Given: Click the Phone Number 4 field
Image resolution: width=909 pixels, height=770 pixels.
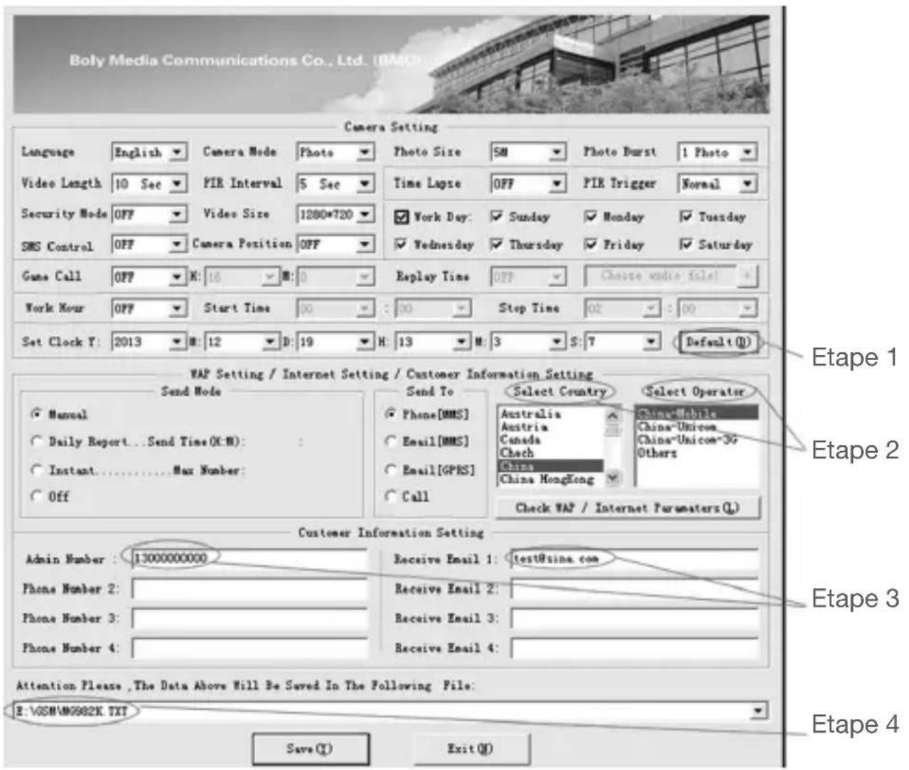Looking at the screenshot, I should click(249, 649).
